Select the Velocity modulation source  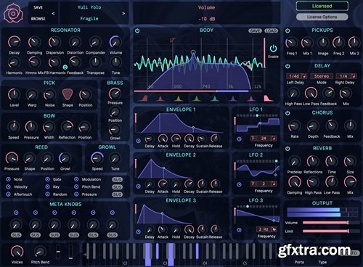[x=8, y=186]
